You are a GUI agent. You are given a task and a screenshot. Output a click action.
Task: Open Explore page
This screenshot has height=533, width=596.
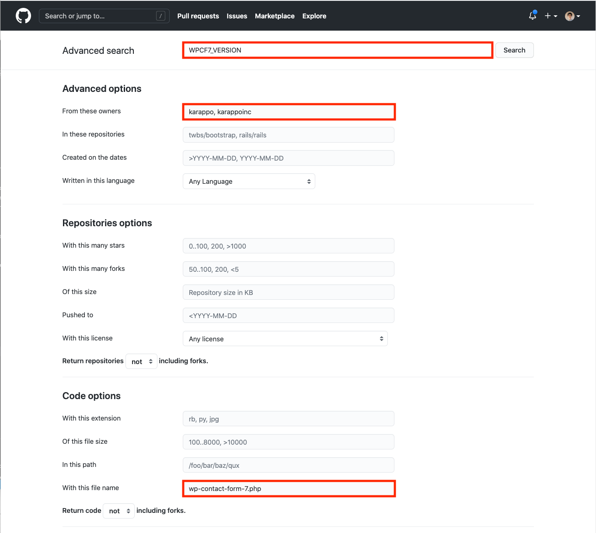pyautogui.click(x=314, y=16)
